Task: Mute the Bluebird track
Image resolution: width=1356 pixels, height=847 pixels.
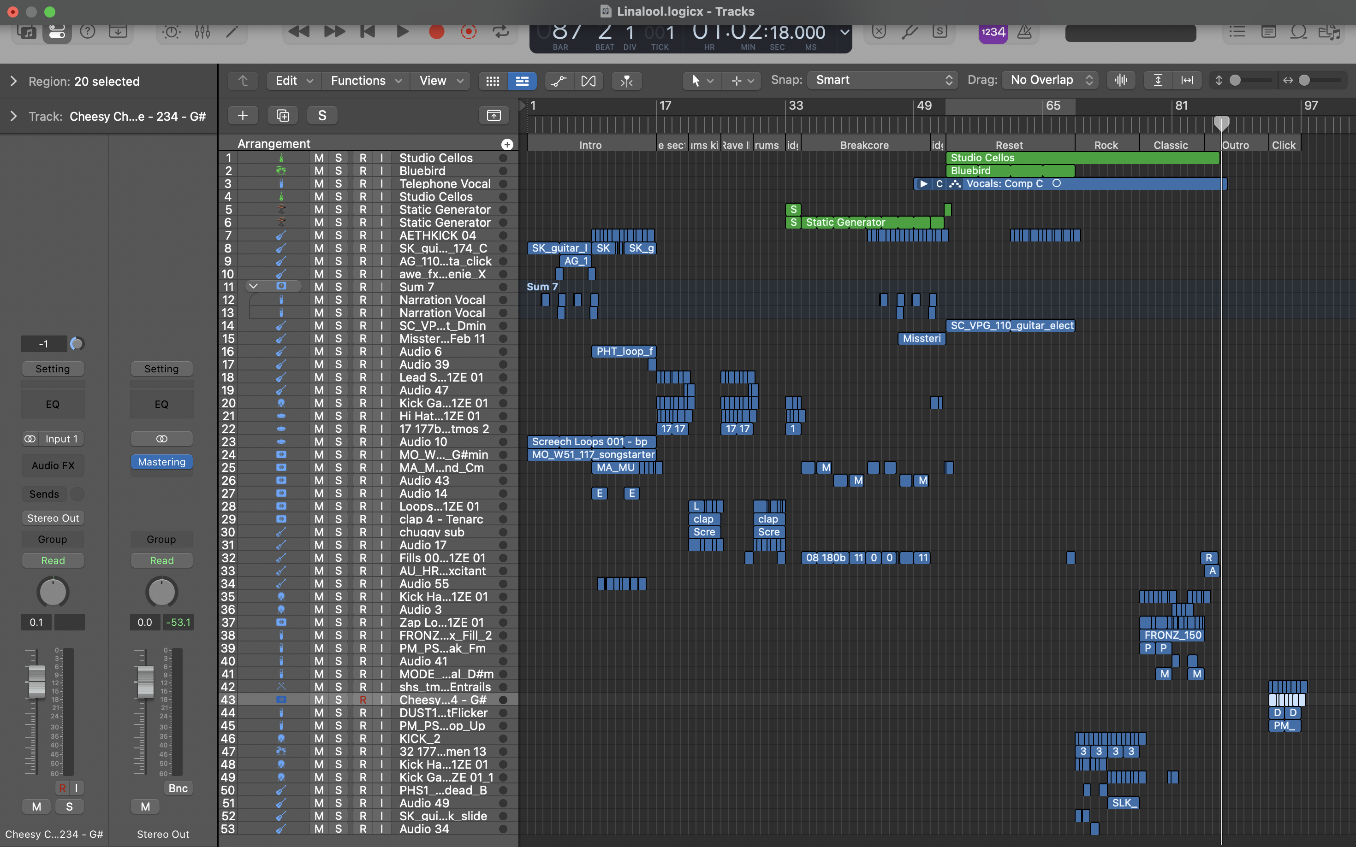Action: point(318,171)
